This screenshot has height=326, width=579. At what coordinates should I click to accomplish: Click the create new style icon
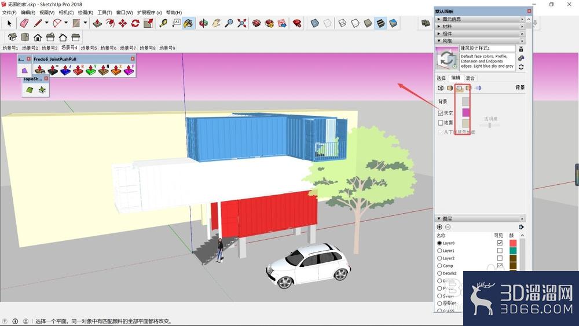[x=521, y=58]
